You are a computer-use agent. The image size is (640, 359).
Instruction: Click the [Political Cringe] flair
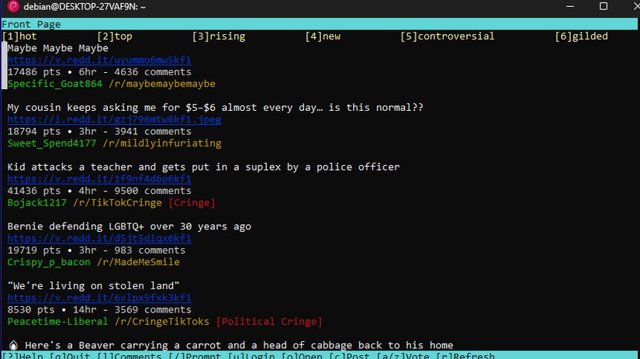coord(269,322)
